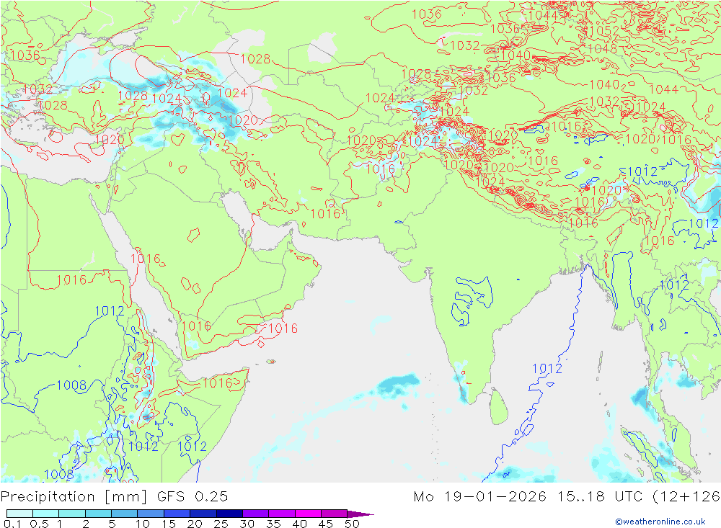Select the 'Precipitation [mm] GFS 0.25' title text
This screenshot has width=721, height=528.
(114, 497)
